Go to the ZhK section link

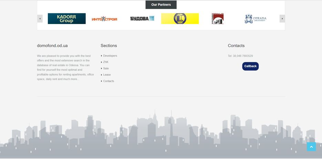coord(106,62)
